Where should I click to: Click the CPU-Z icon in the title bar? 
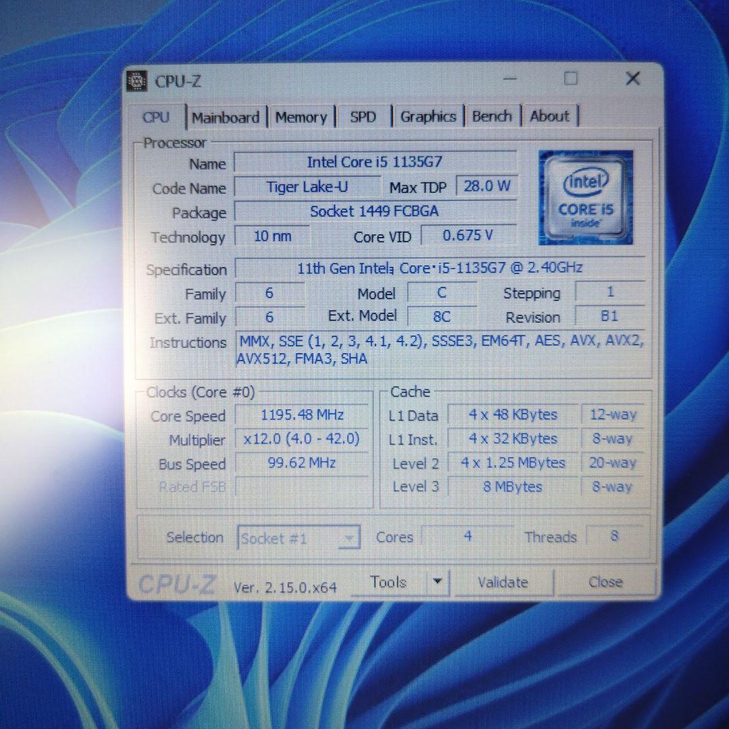point(137,80)
